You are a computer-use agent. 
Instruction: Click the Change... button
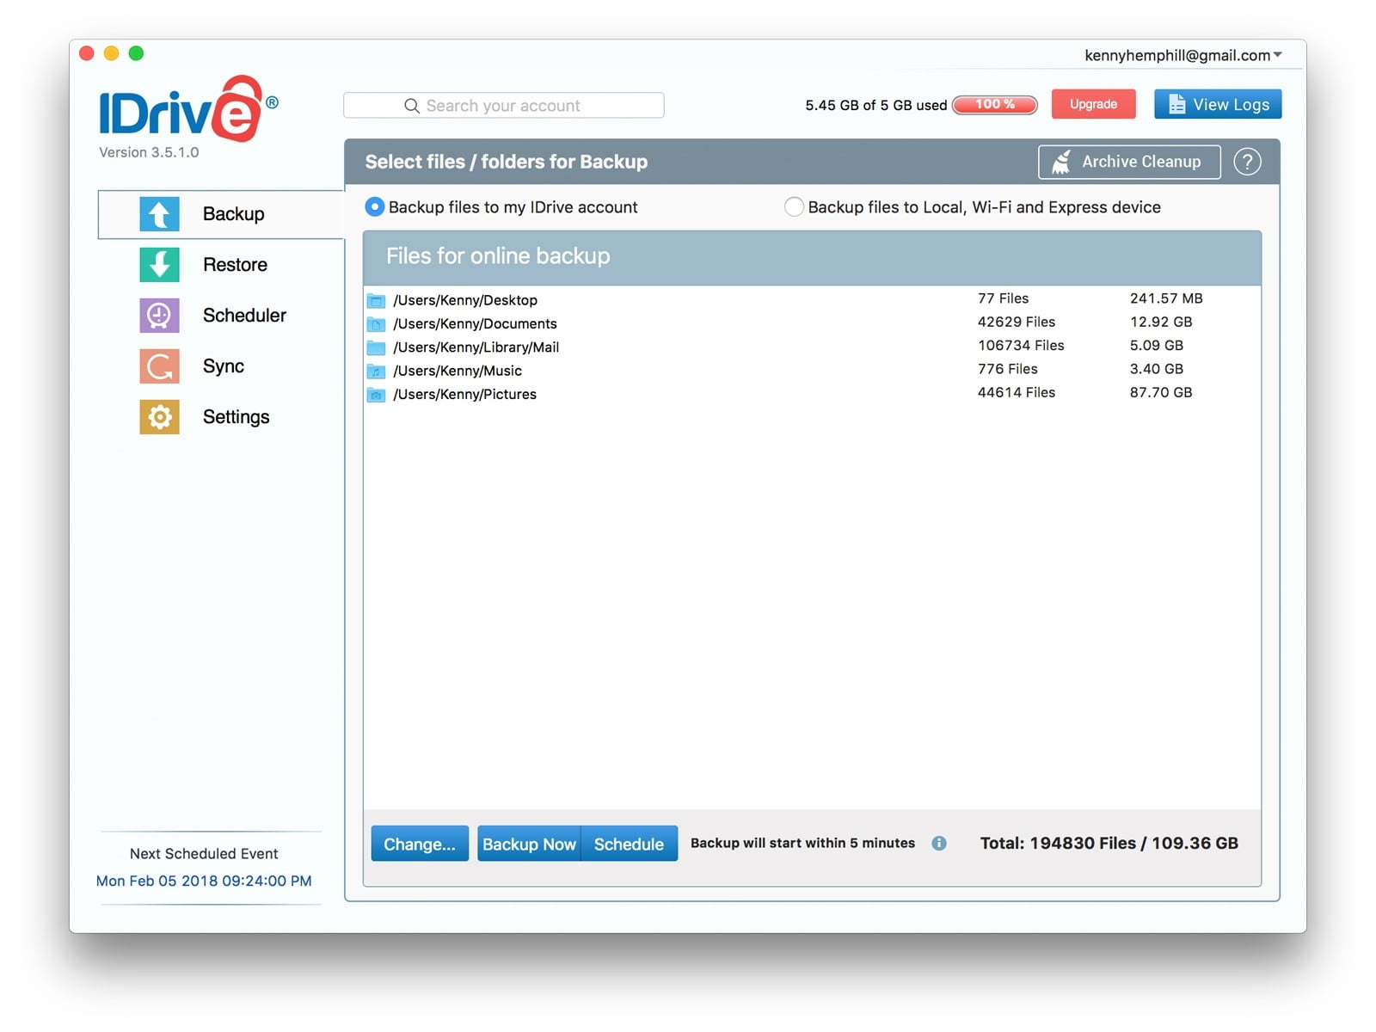click(420, 844)
